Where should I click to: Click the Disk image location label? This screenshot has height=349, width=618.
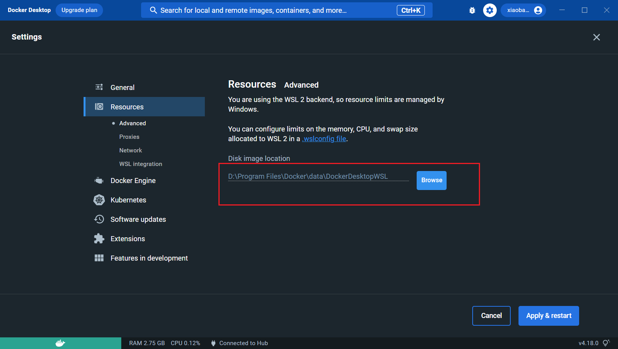click(x=259, y=159)
